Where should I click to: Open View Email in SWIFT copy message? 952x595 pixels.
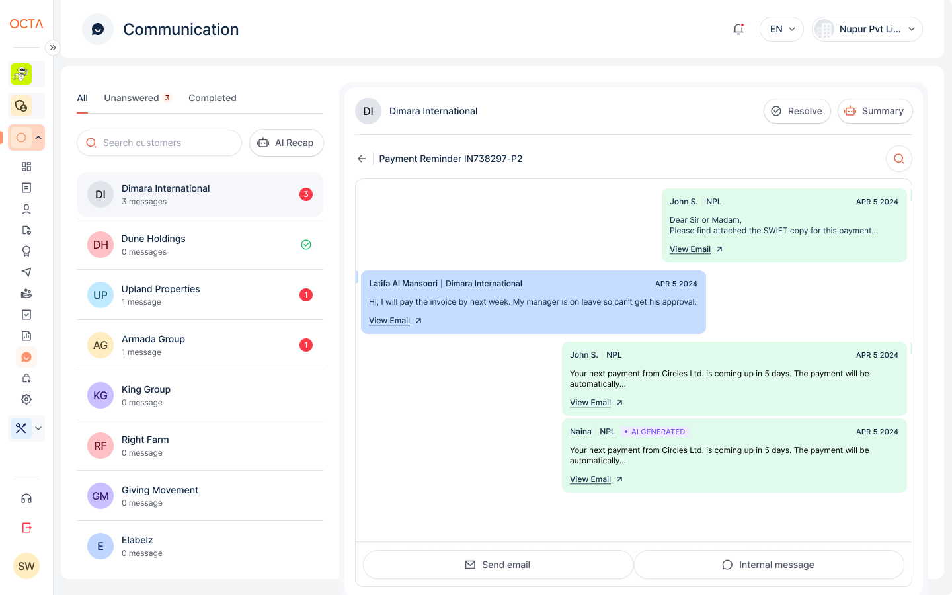pyautogui.click(x=696, y=249)
